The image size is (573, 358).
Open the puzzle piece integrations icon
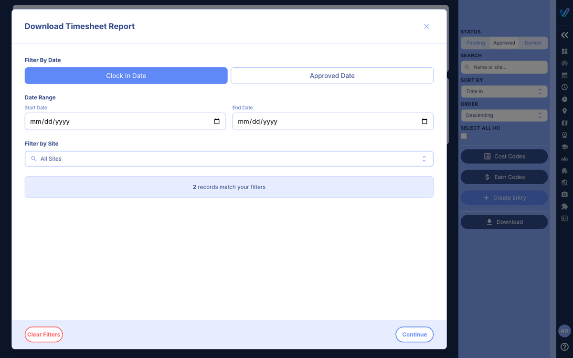tap(564, 206)
